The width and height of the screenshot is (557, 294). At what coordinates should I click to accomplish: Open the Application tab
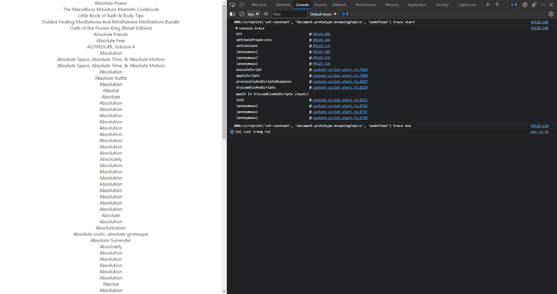coord(417,4)
